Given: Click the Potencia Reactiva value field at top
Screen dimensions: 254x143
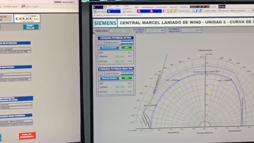Looking at the screenshot, I should 191,30.
